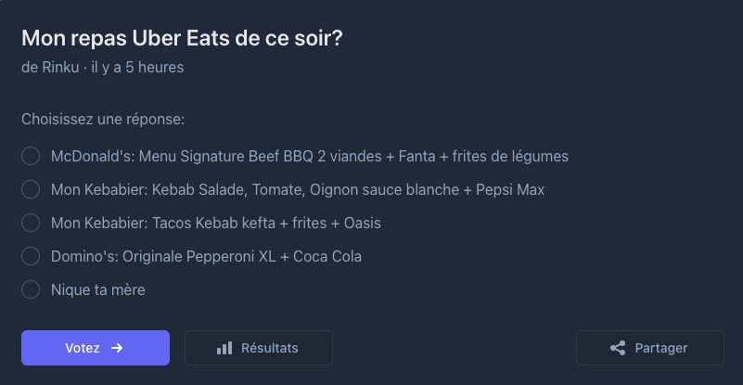This screenshot has width=743, height=385.
Task: View poll results via the Résultats button
Action: [259, 348]
